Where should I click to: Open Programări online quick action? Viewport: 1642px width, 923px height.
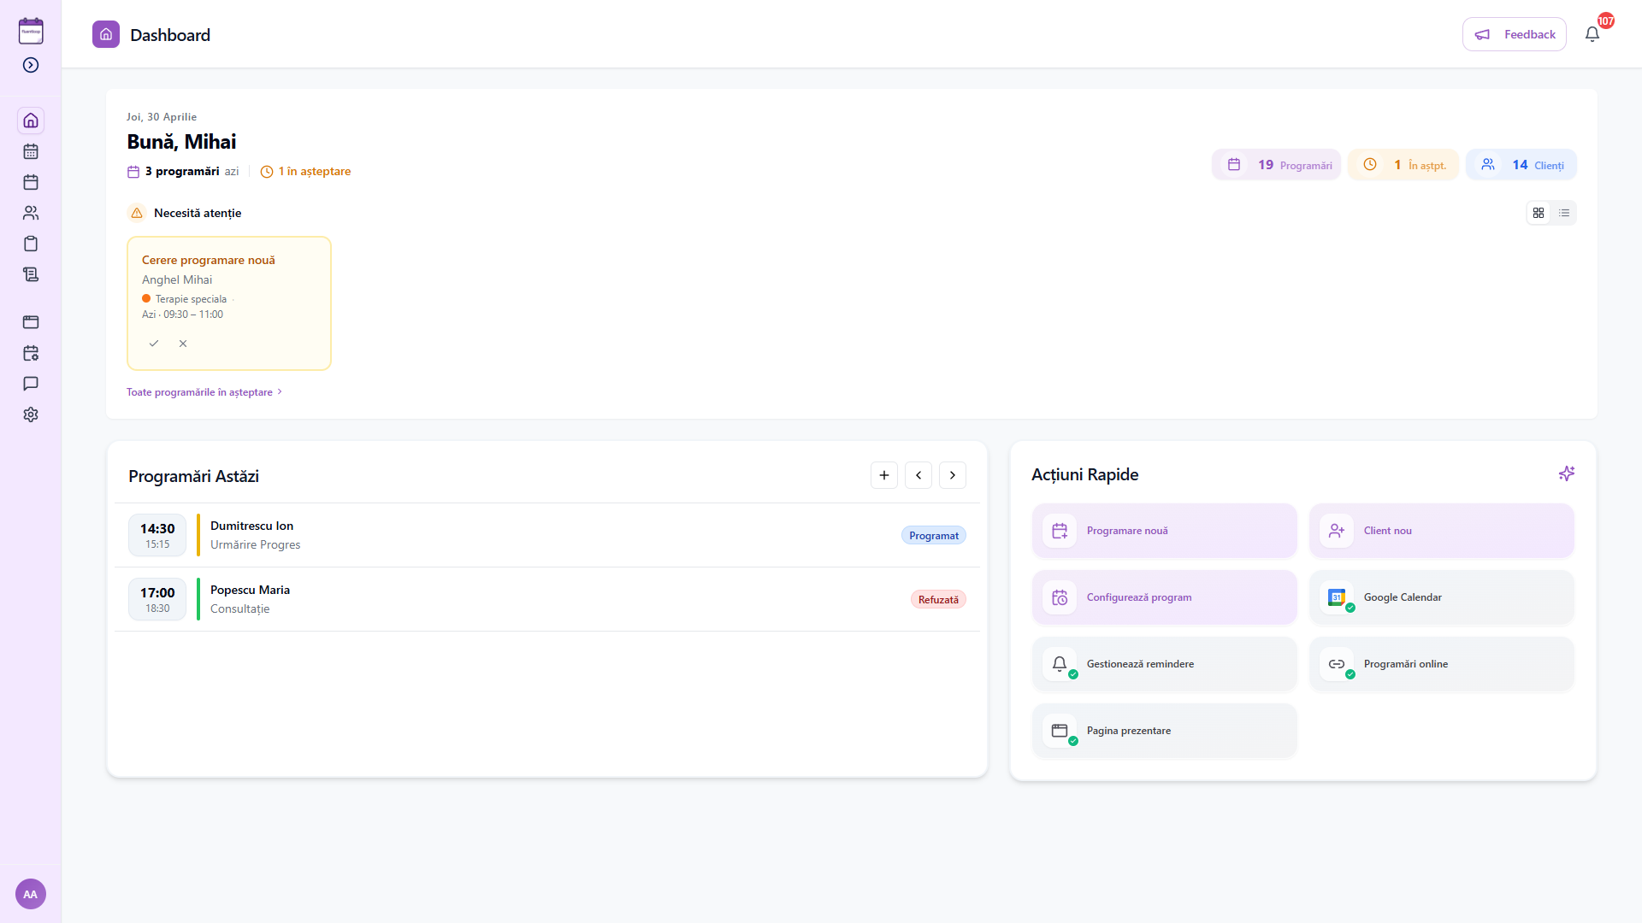(x=1442, y=664)
